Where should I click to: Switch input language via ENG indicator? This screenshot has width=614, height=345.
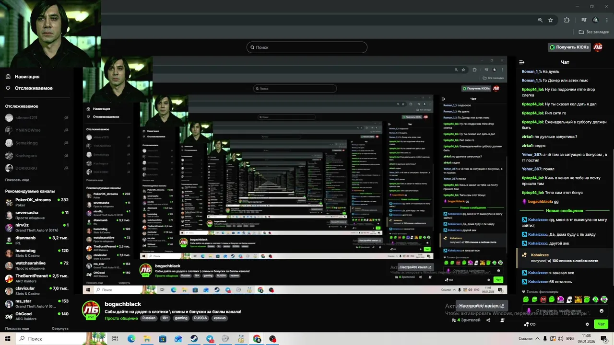click(570, 339)
